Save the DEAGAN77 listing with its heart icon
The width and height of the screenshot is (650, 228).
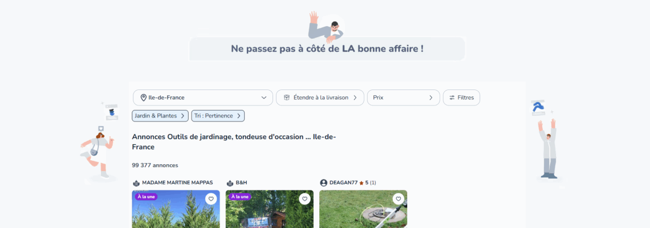(399, 199)
